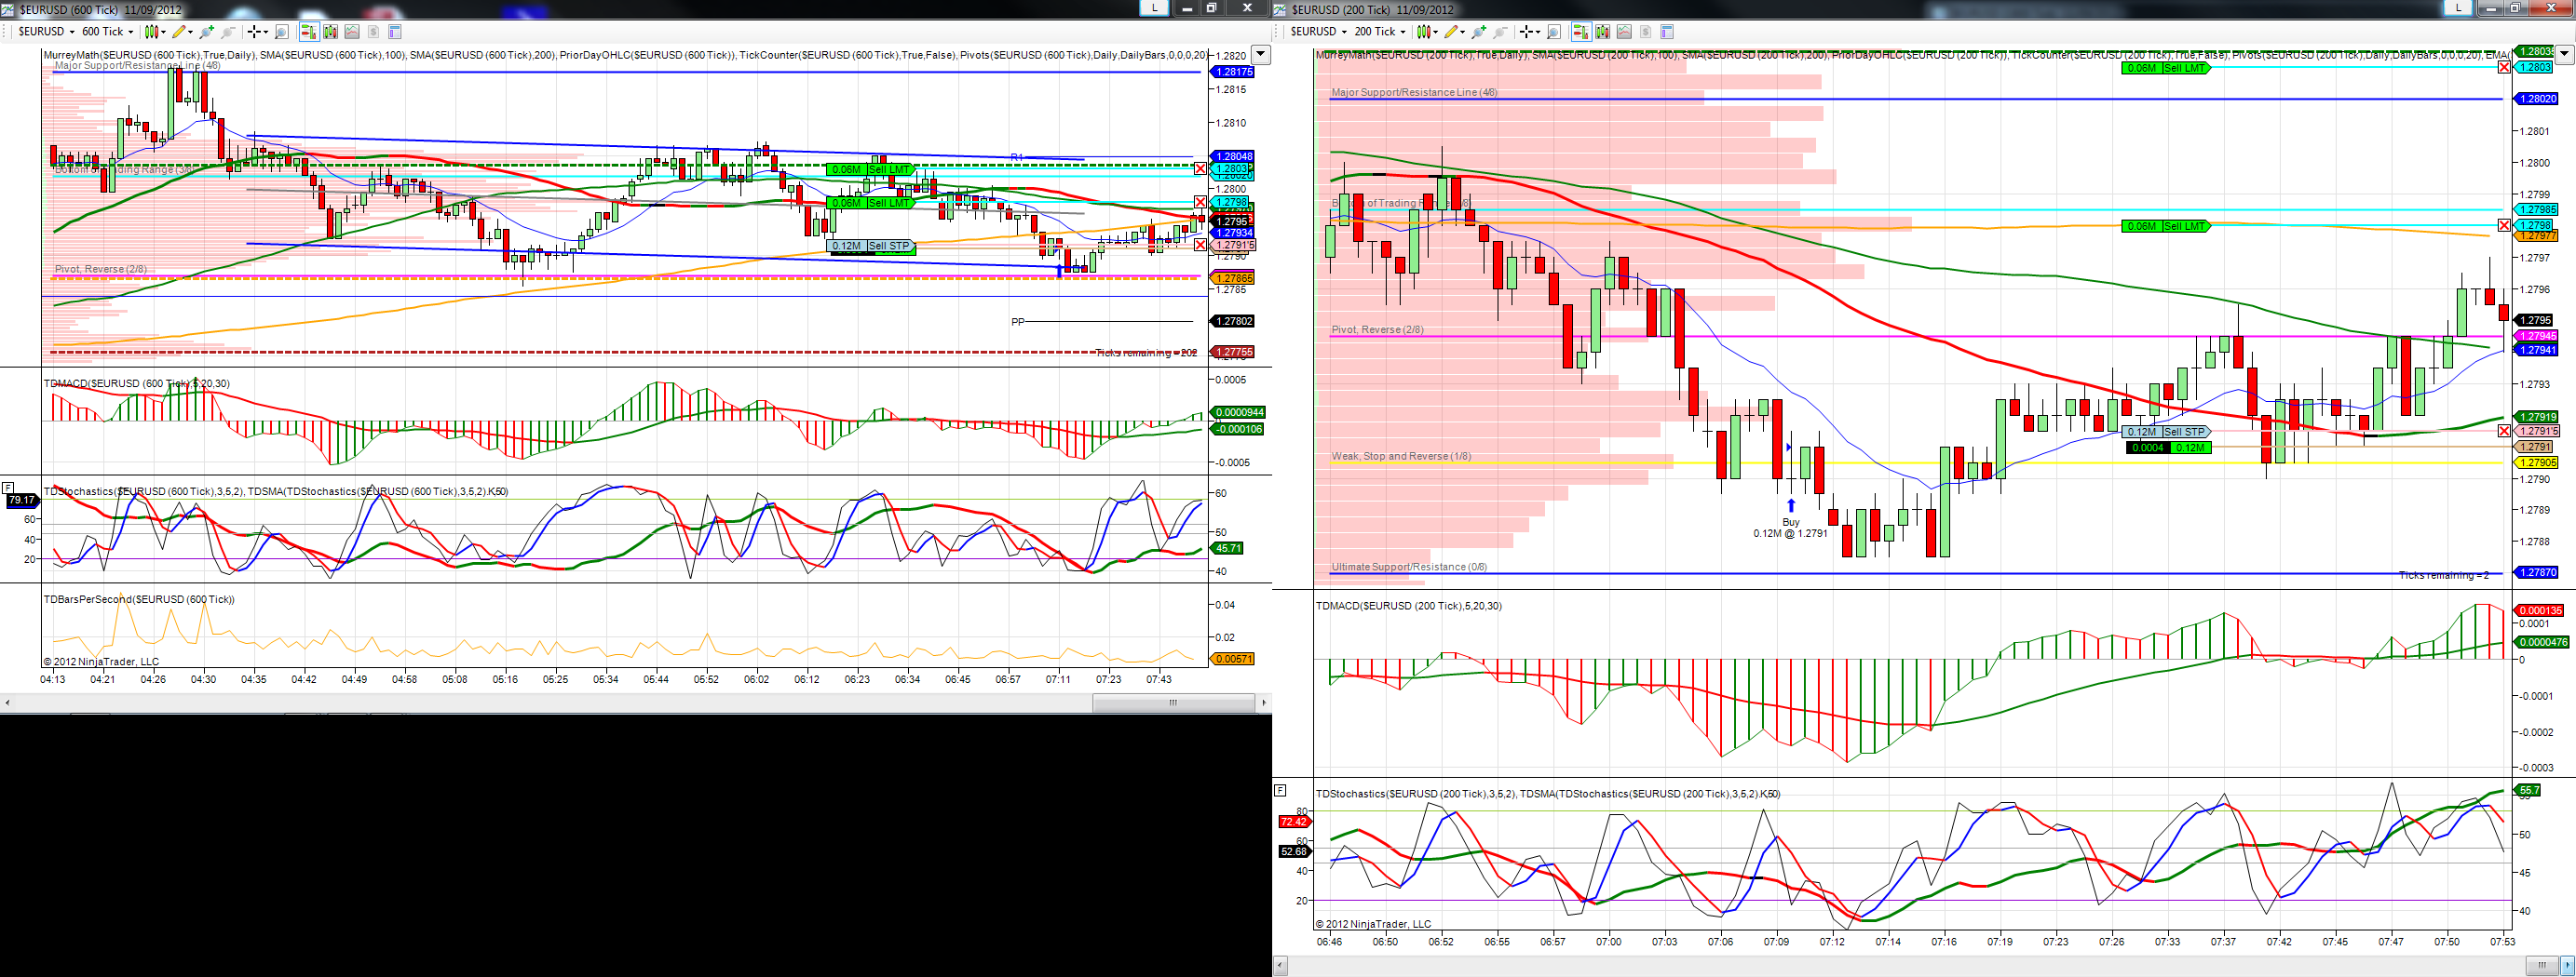Image resolution: width=2576 pixels, height=977 pixels.
Task: Select the crosshair cursor tool in 600 Tick window
Action: 254,32
